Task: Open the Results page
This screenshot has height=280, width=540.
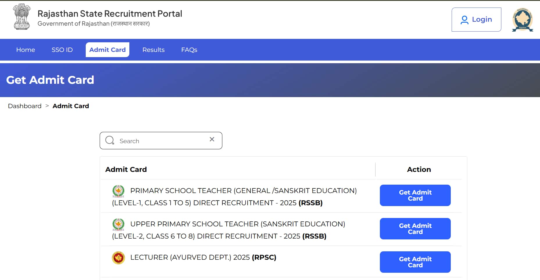Action: pyautogui.click(x=153, y=50)
